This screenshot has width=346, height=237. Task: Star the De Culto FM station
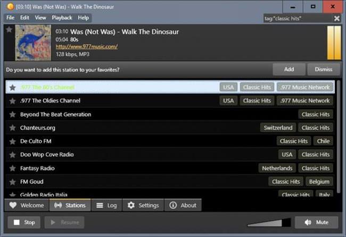tap(13, 141)
